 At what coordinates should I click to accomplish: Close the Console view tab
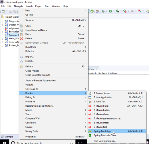(97, 69)
